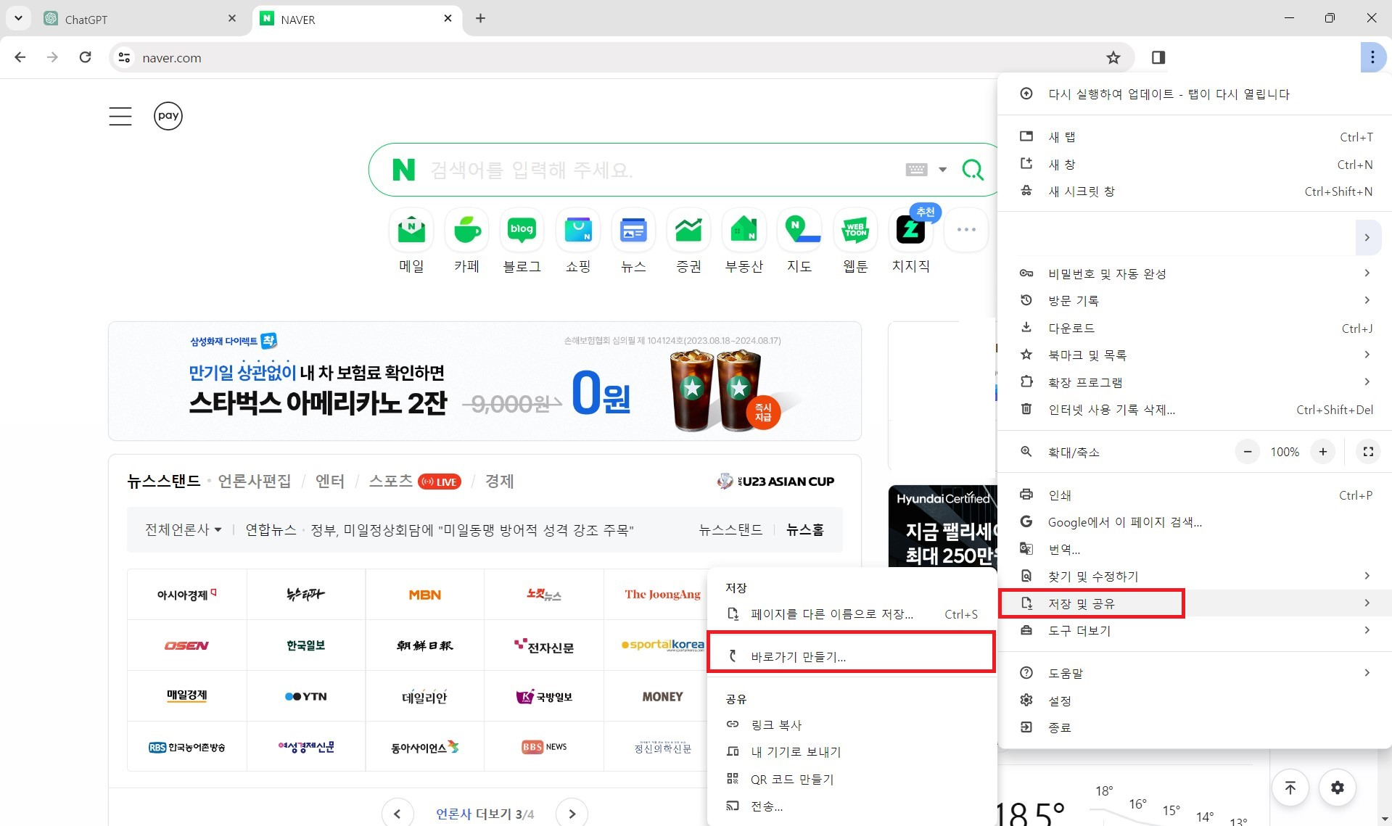
Task: Open the MBN press logo
Action: point(425,595)
